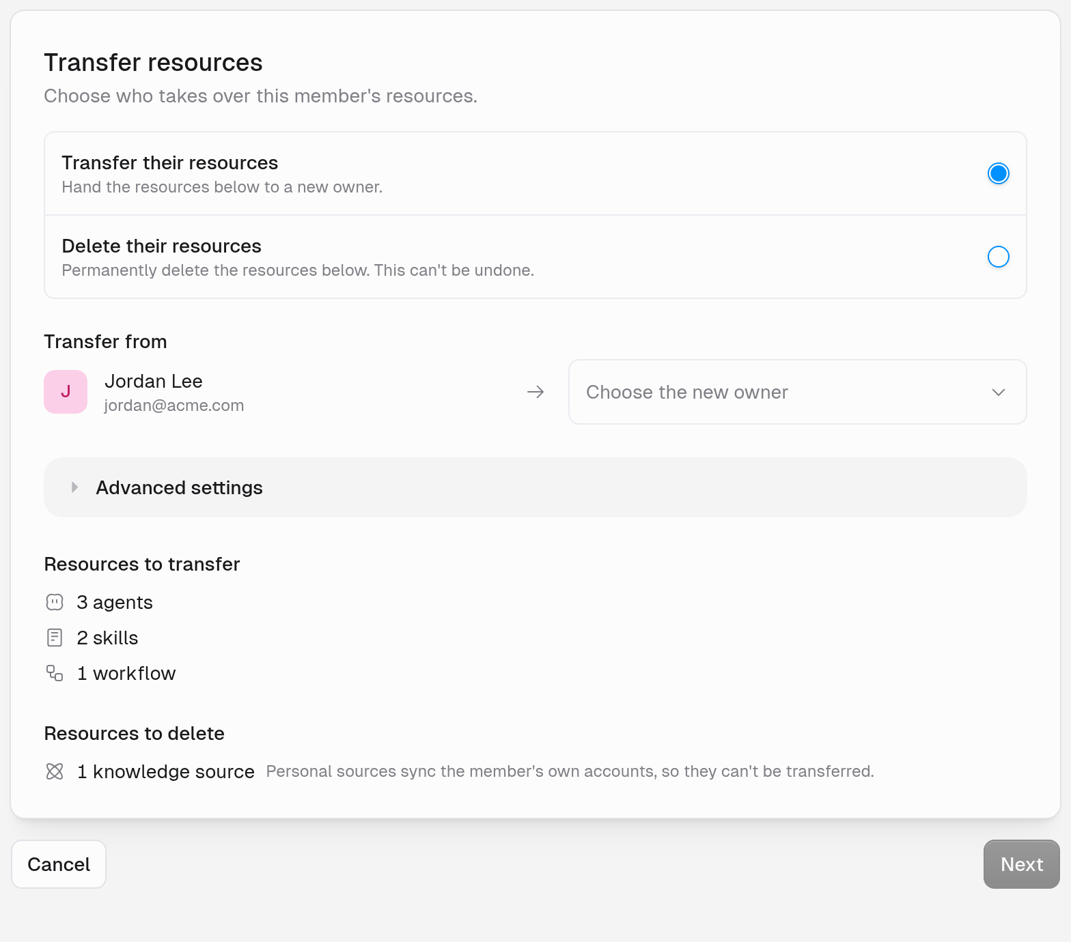Screen dimensions: 1071x942
Task: Click the agents icon beside 3 agents
Action: tap(55, 602)
